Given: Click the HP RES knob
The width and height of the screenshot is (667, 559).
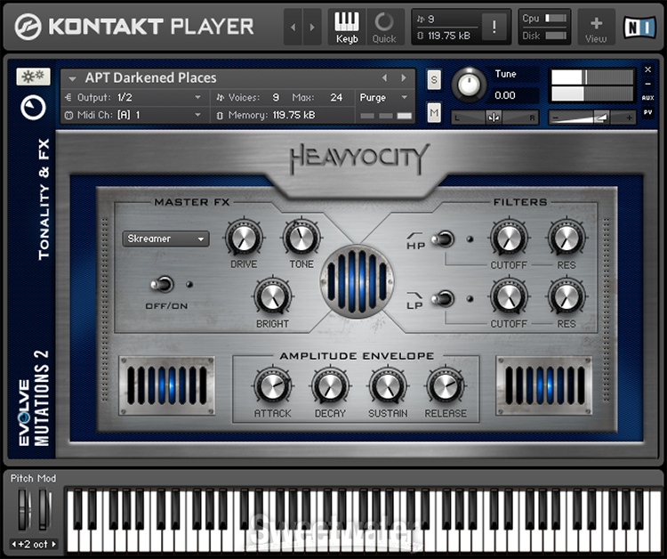Looking at the screenshot, I should click(567, 238).
